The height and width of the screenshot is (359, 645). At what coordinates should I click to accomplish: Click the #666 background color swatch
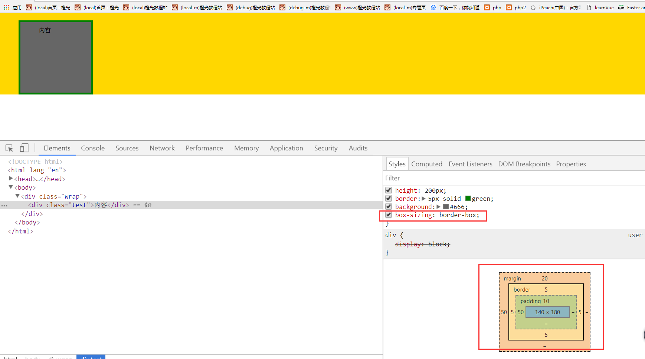[x=446, y=207]
